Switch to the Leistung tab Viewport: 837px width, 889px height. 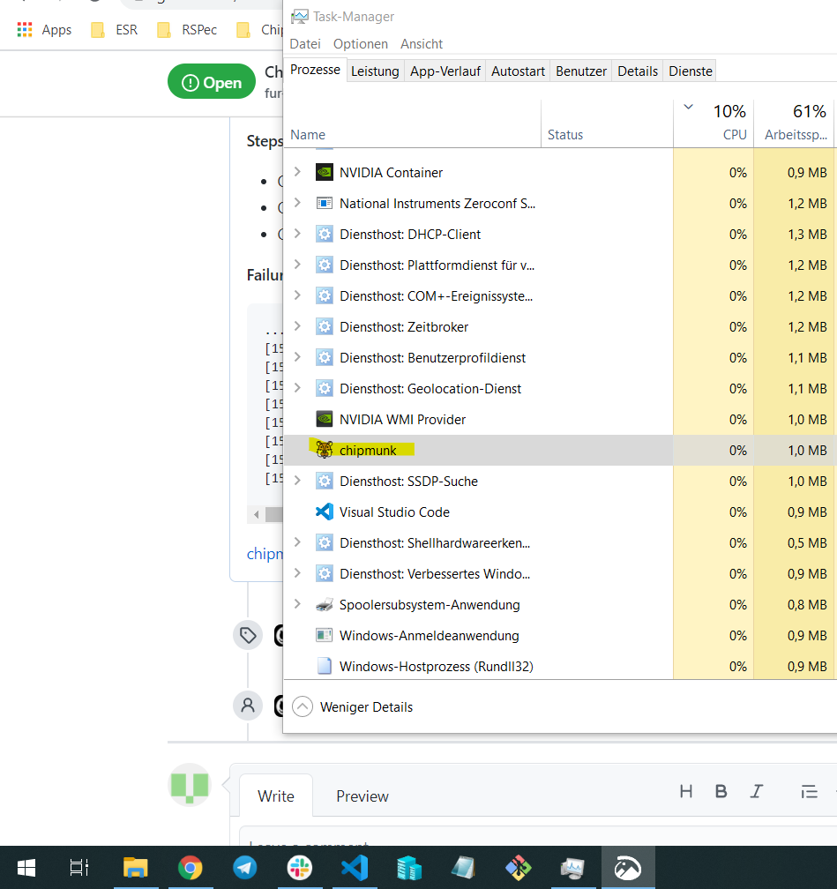point(375,71)
